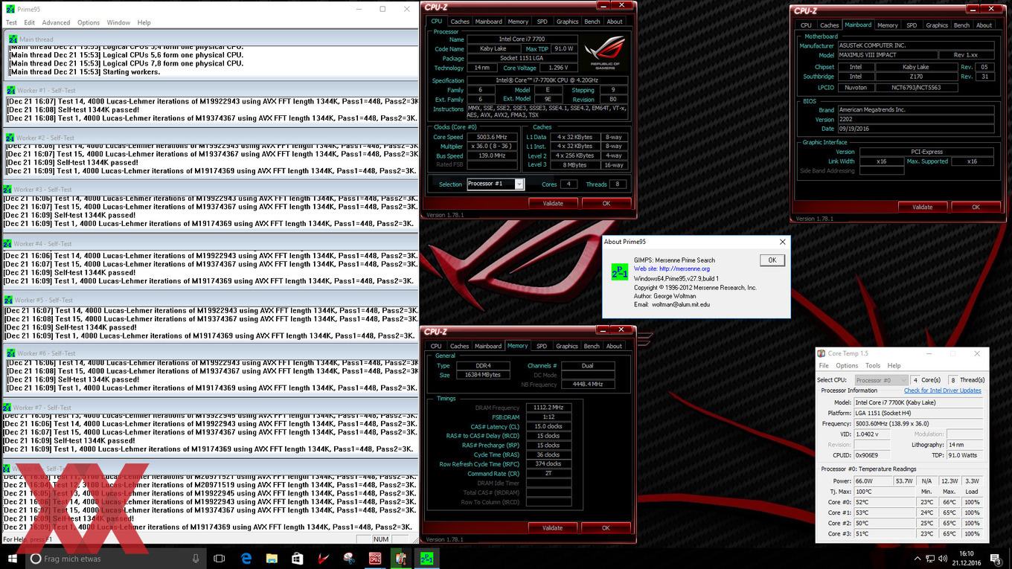The height and width of the screenshot is (569, 1012).
Task: Click the Worker #1 Self-Test window icon
Action: 10,90
